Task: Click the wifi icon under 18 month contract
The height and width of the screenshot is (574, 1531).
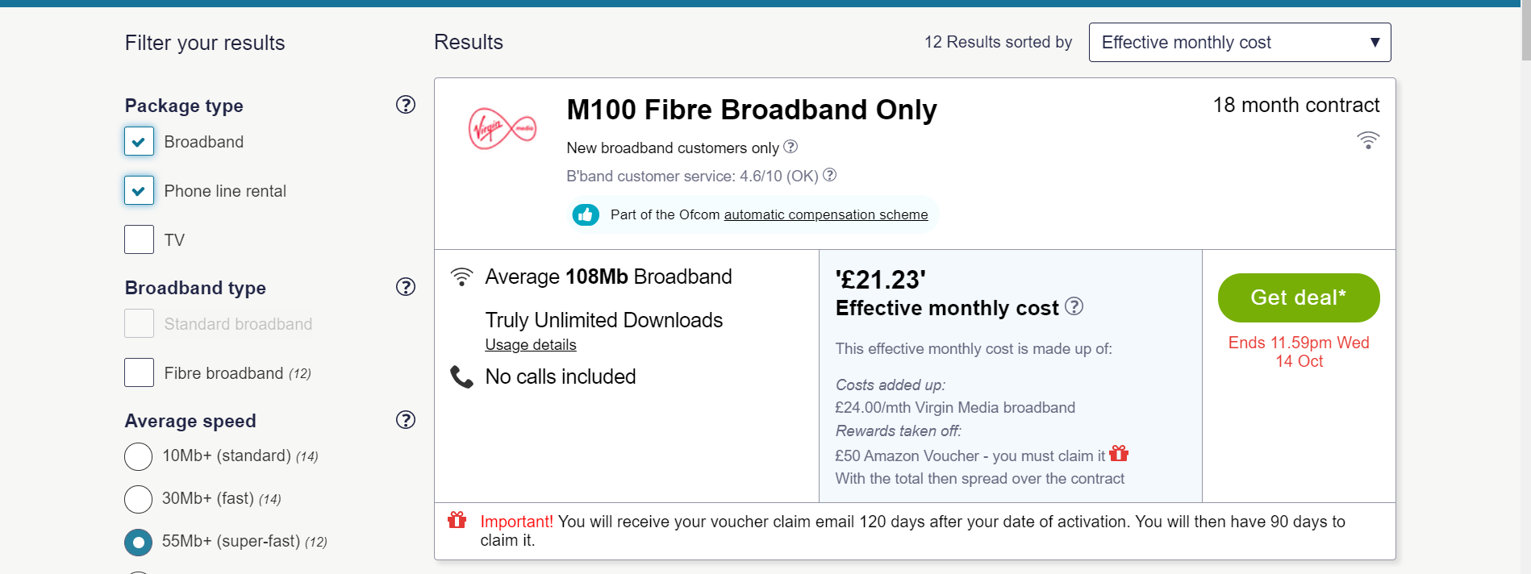Action: pos(1368,140)
